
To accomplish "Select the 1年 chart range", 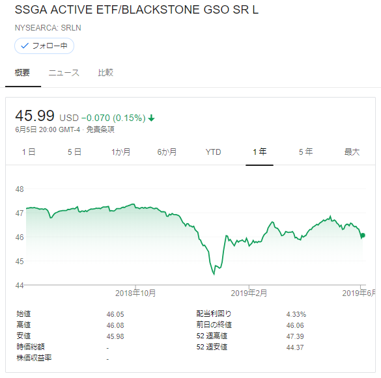I will (x=259, y=152).
